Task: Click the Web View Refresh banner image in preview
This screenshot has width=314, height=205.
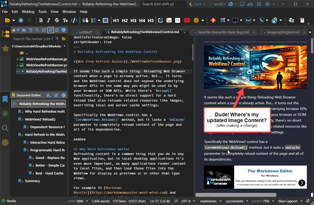Action: 255,67
